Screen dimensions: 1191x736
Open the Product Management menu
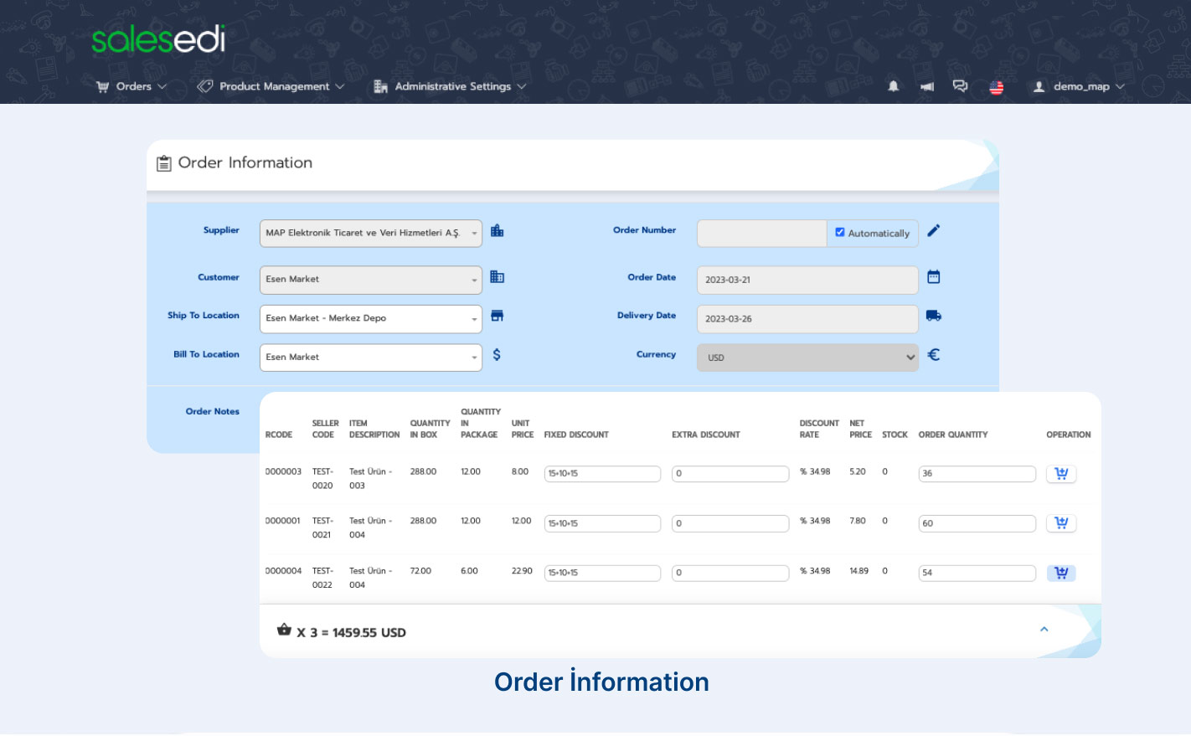(x=271, y=86)
